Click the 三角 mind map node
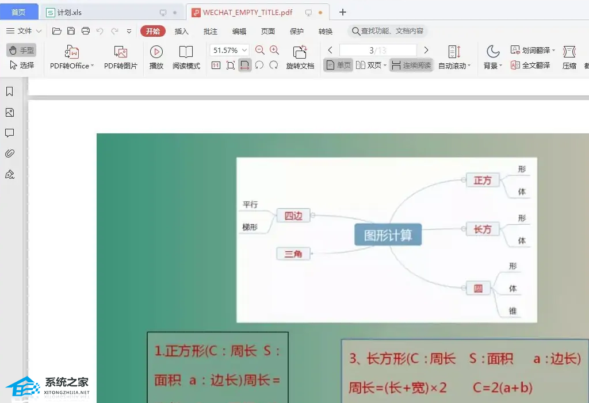Screen dimensions: 589x403 293,254
